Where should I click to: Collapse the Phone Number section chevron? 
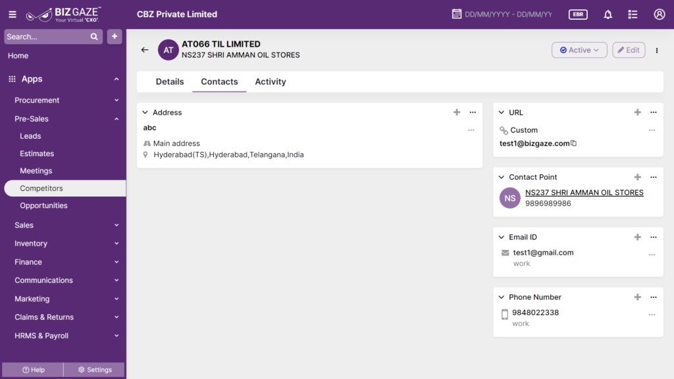click(502, 297)
